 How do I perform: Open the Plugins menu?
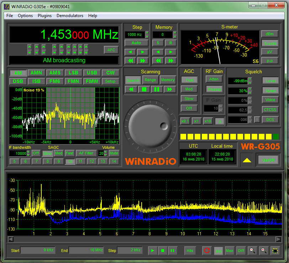click(44, 16)
